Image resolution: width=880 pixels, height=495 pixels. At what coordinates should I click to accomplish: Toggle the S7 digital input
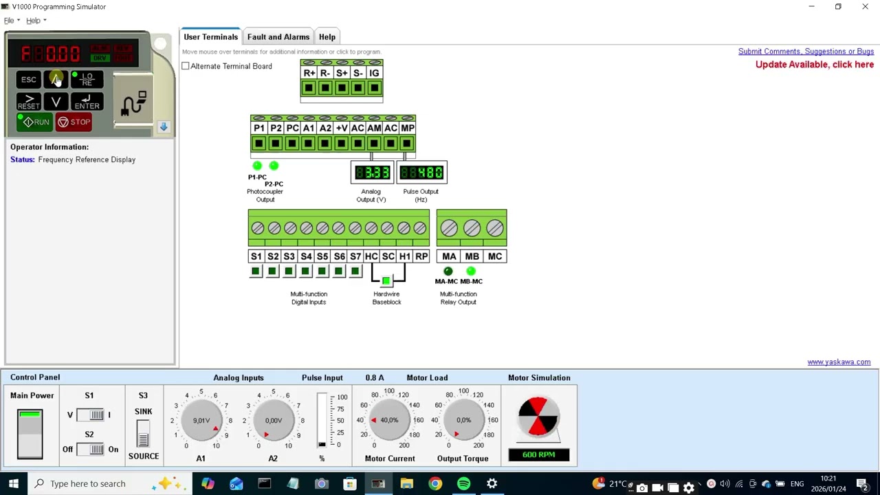point(355,272)
